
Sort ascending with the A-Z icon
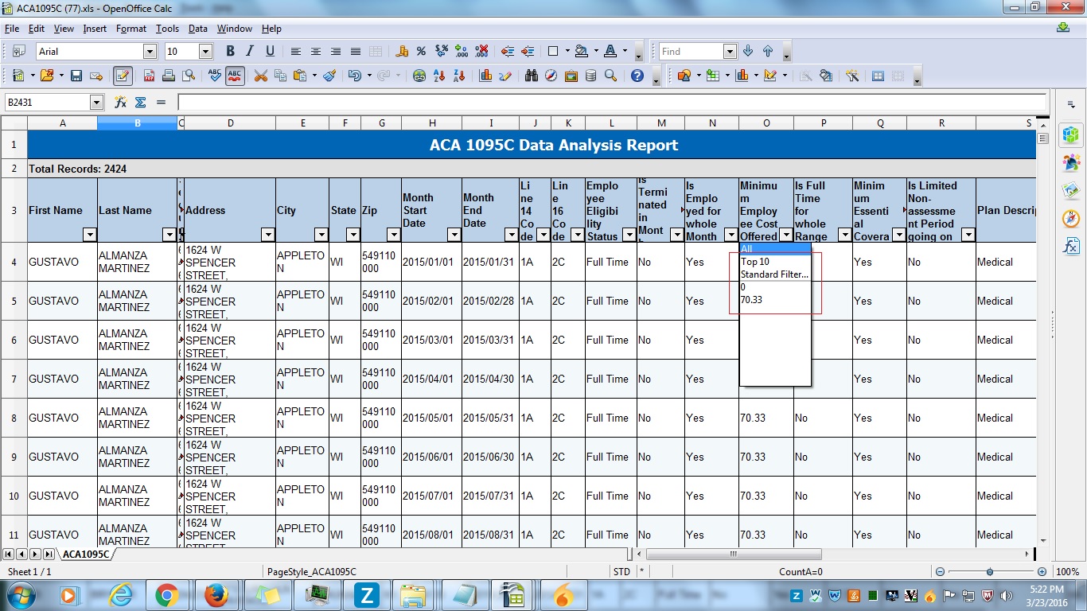click(439, 76)
